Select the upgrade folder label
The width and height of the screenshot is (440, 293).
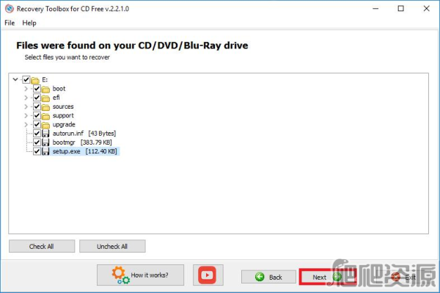pos(64,124)
